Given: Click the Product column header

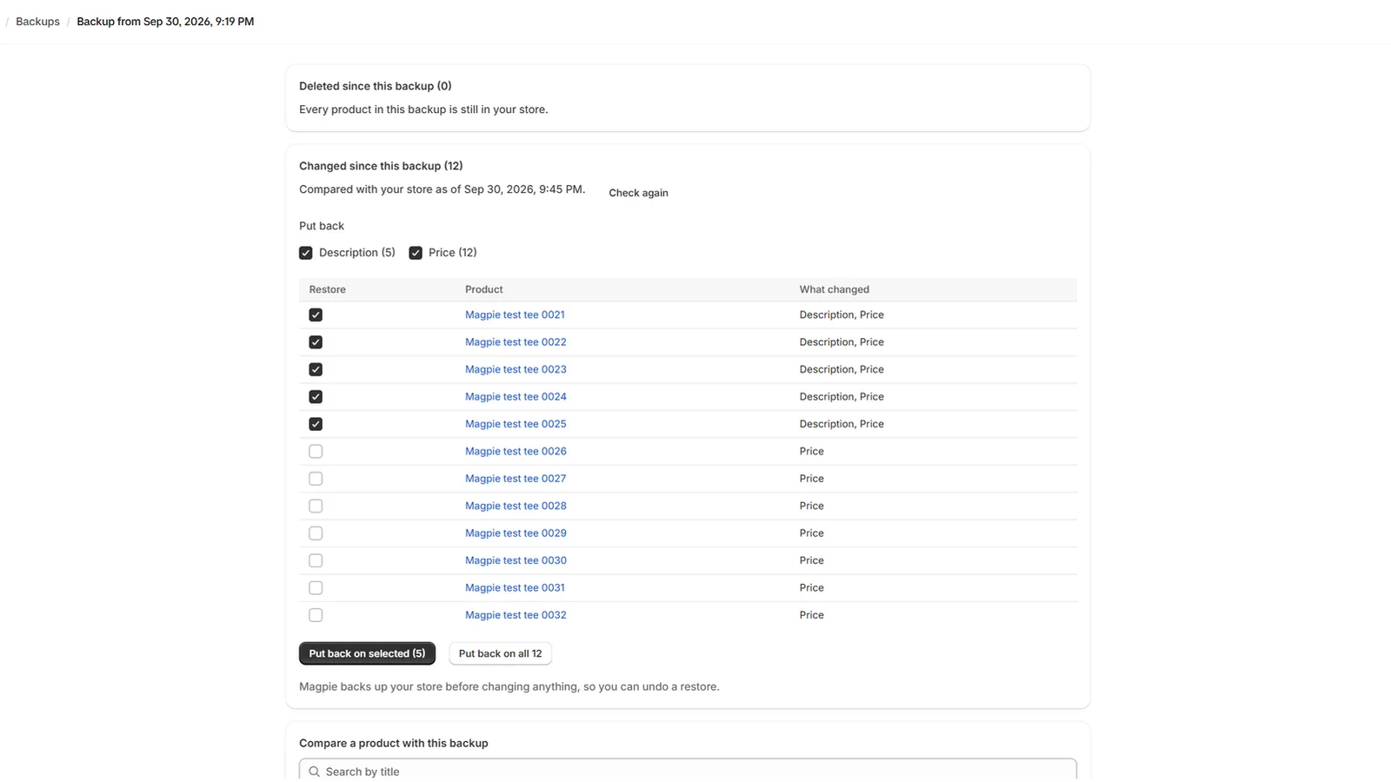Looking at the screenshot, I should [x=484, y=289].
